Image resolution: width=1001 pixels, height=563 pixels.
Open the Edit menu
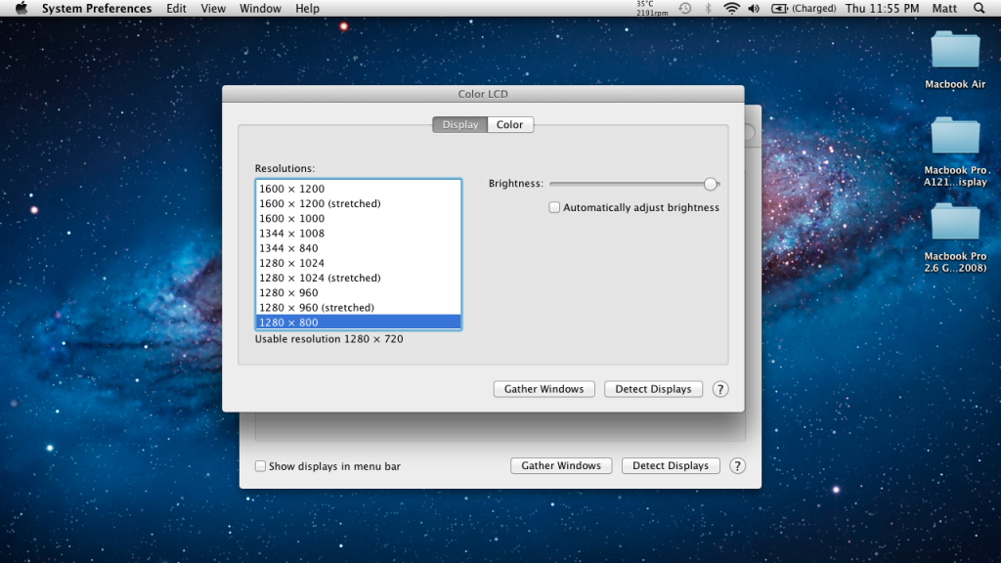pos(176,8)
